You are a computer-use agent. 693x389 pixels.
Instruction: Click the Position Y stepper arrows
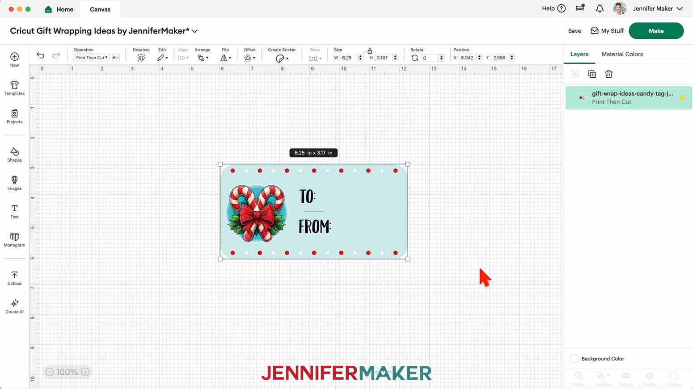[x=512, y=58]
